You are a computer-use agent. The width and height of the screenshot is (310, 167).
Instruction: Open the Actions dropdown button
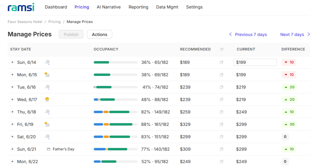click(99, 34)
